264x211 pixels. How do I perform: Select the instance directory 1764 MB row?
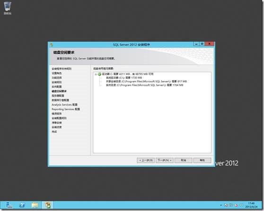click(x=144, y=85)
